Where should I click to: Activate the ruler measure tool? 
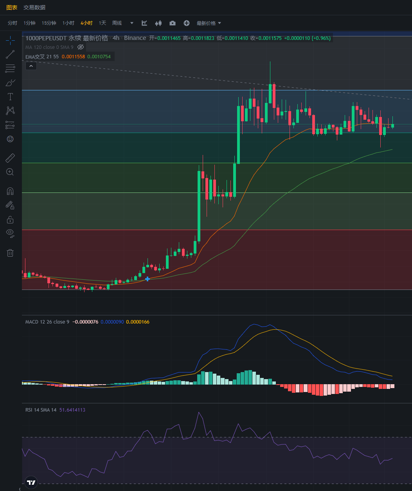click(x=10, y=158)
